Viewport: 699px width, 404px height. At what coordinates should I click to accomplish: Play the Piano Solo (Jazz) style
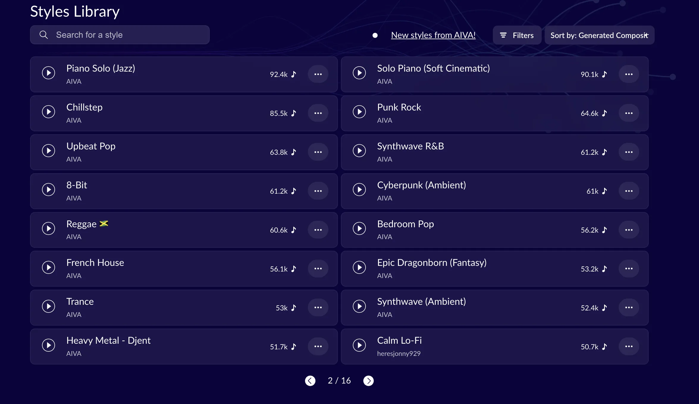pos(48,73)
